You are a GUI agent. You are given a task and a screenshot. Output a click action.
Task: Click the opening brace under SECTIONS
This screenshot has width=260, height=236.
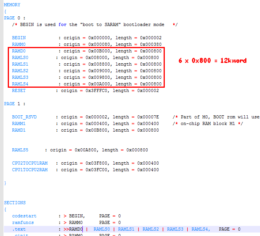5,210
